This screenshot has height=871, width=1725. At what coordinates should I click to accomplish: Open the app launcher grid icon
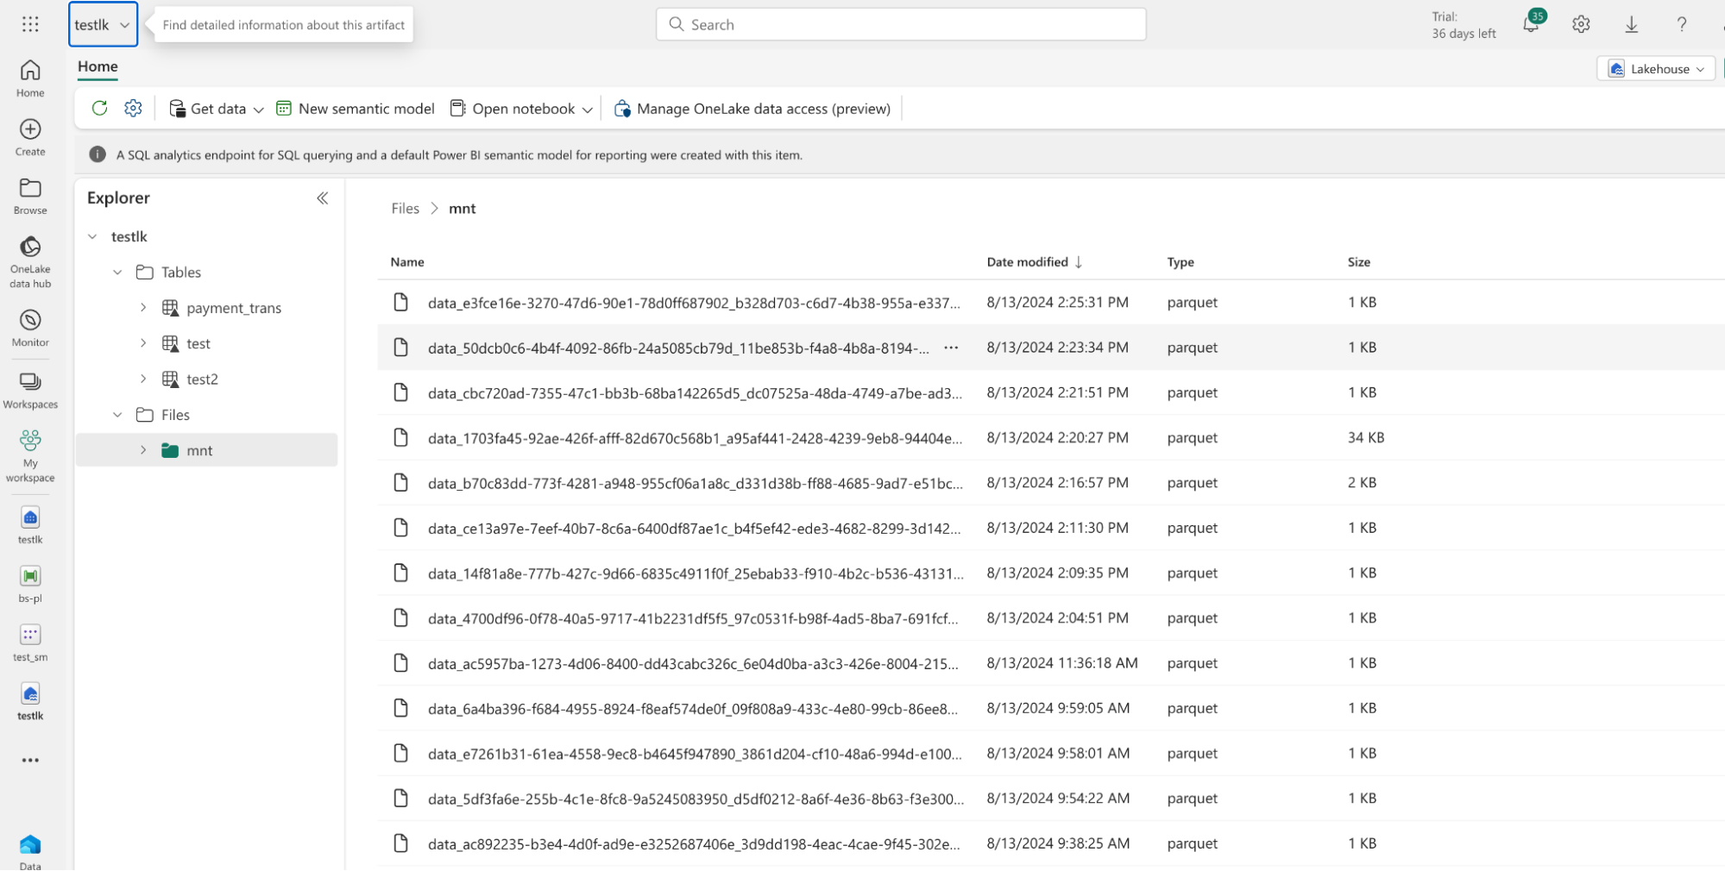pos(30,24)
